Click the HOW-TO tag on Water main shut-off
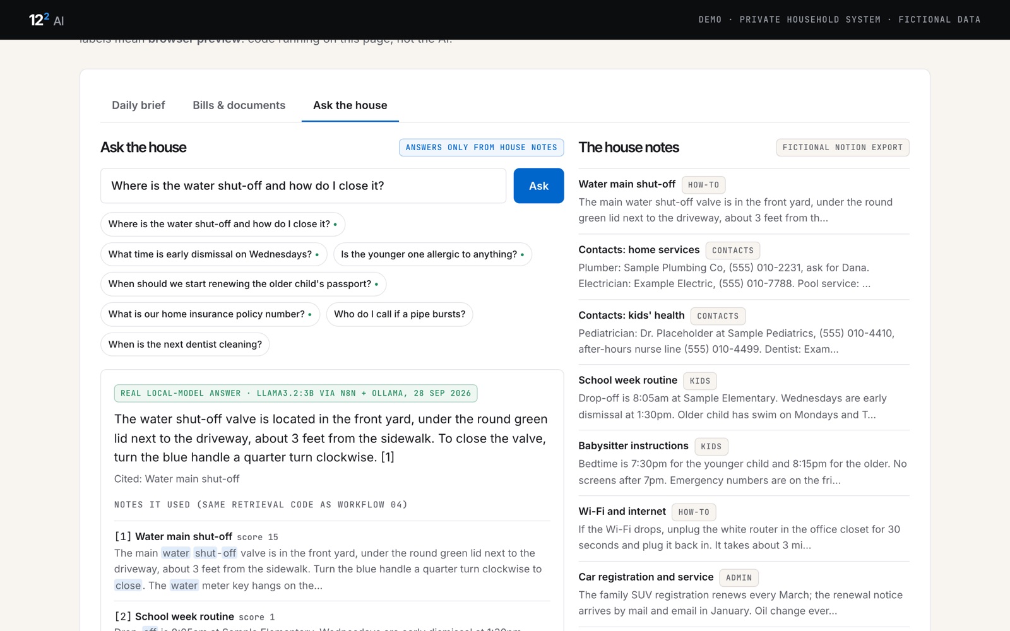Viewport: 1010px width, 631px height. click(x=703, y=185)
